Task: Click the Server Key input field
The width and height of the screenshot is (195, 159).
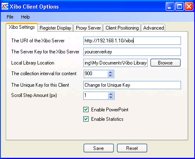Action: click(x=132, y=52)
